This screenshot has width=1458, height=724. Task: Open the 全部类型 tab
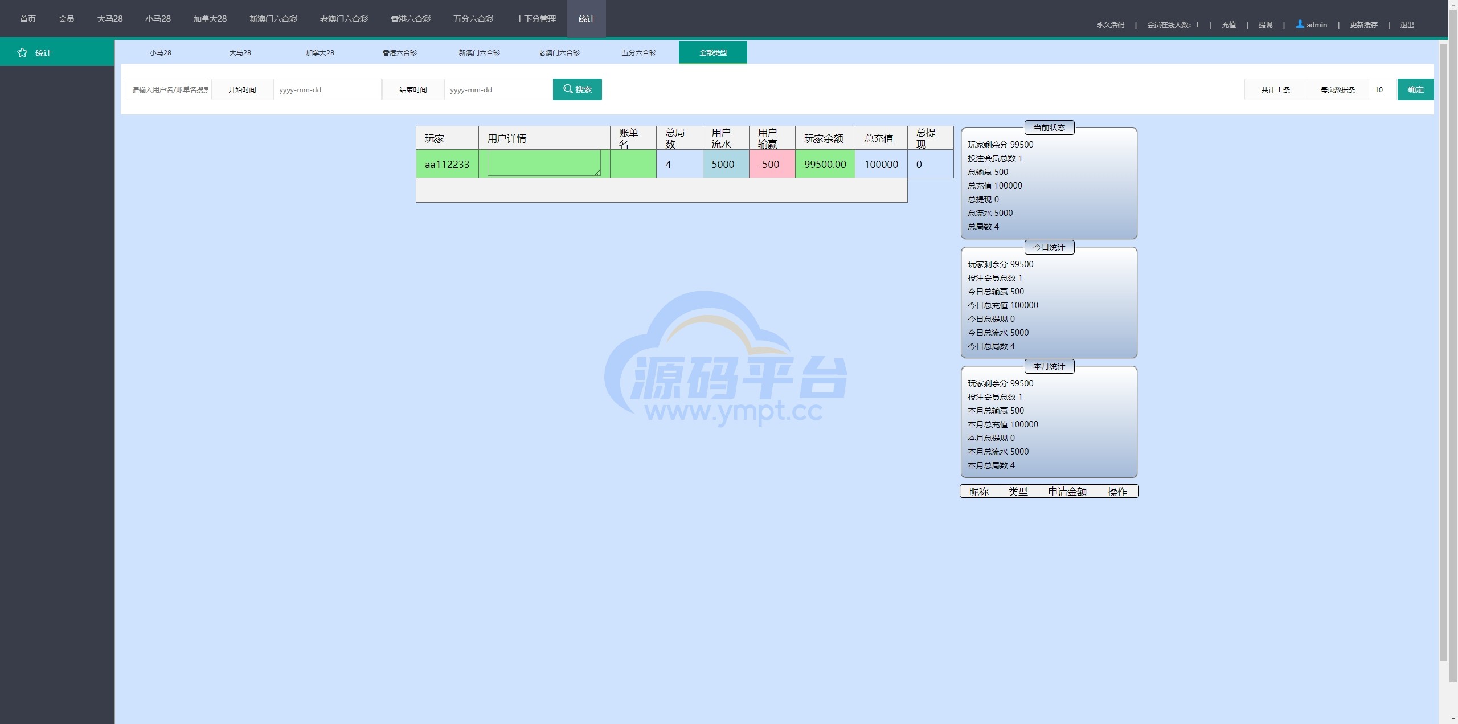(712, 52)
